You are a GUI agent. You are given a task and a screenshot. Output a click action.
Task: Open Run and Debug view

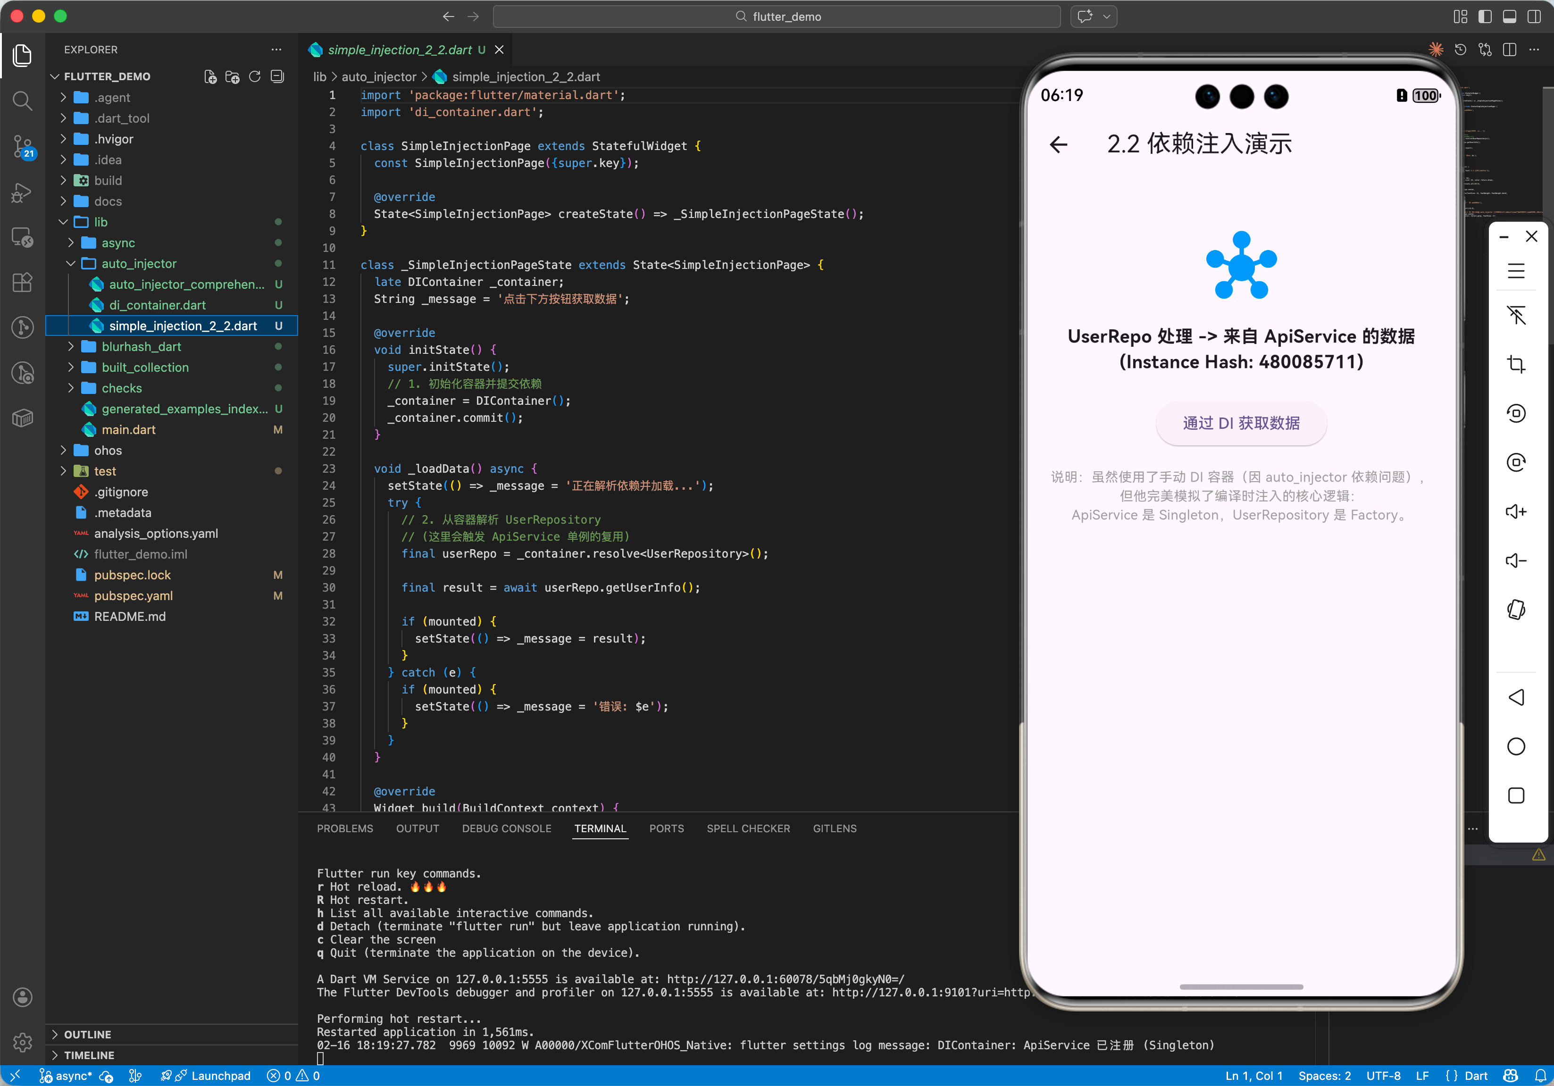coord(22,192)
